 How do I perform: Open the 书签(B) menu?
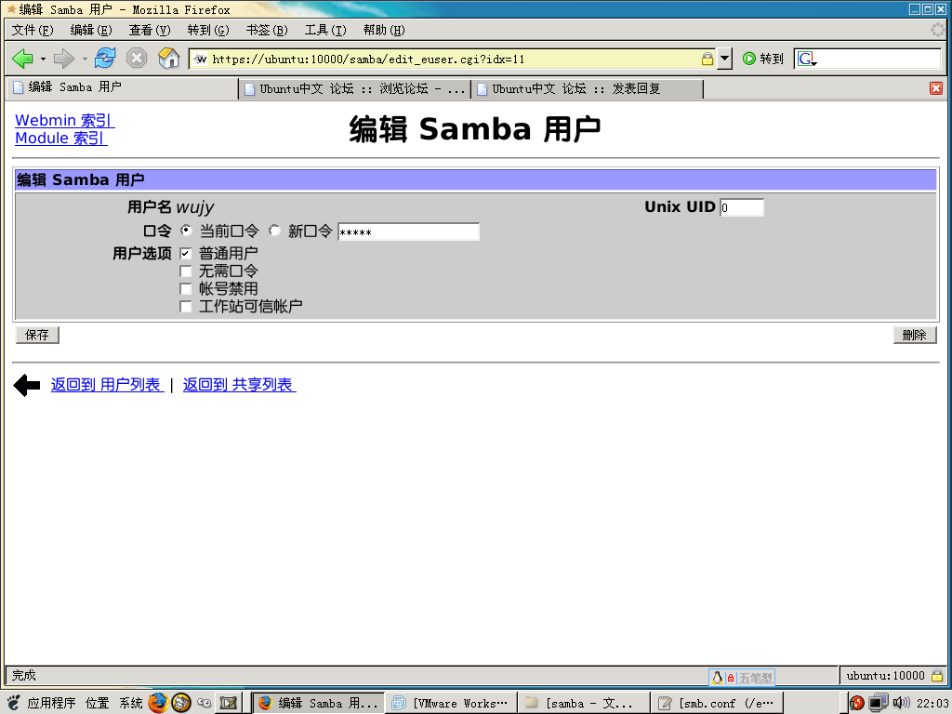(267, 31)
